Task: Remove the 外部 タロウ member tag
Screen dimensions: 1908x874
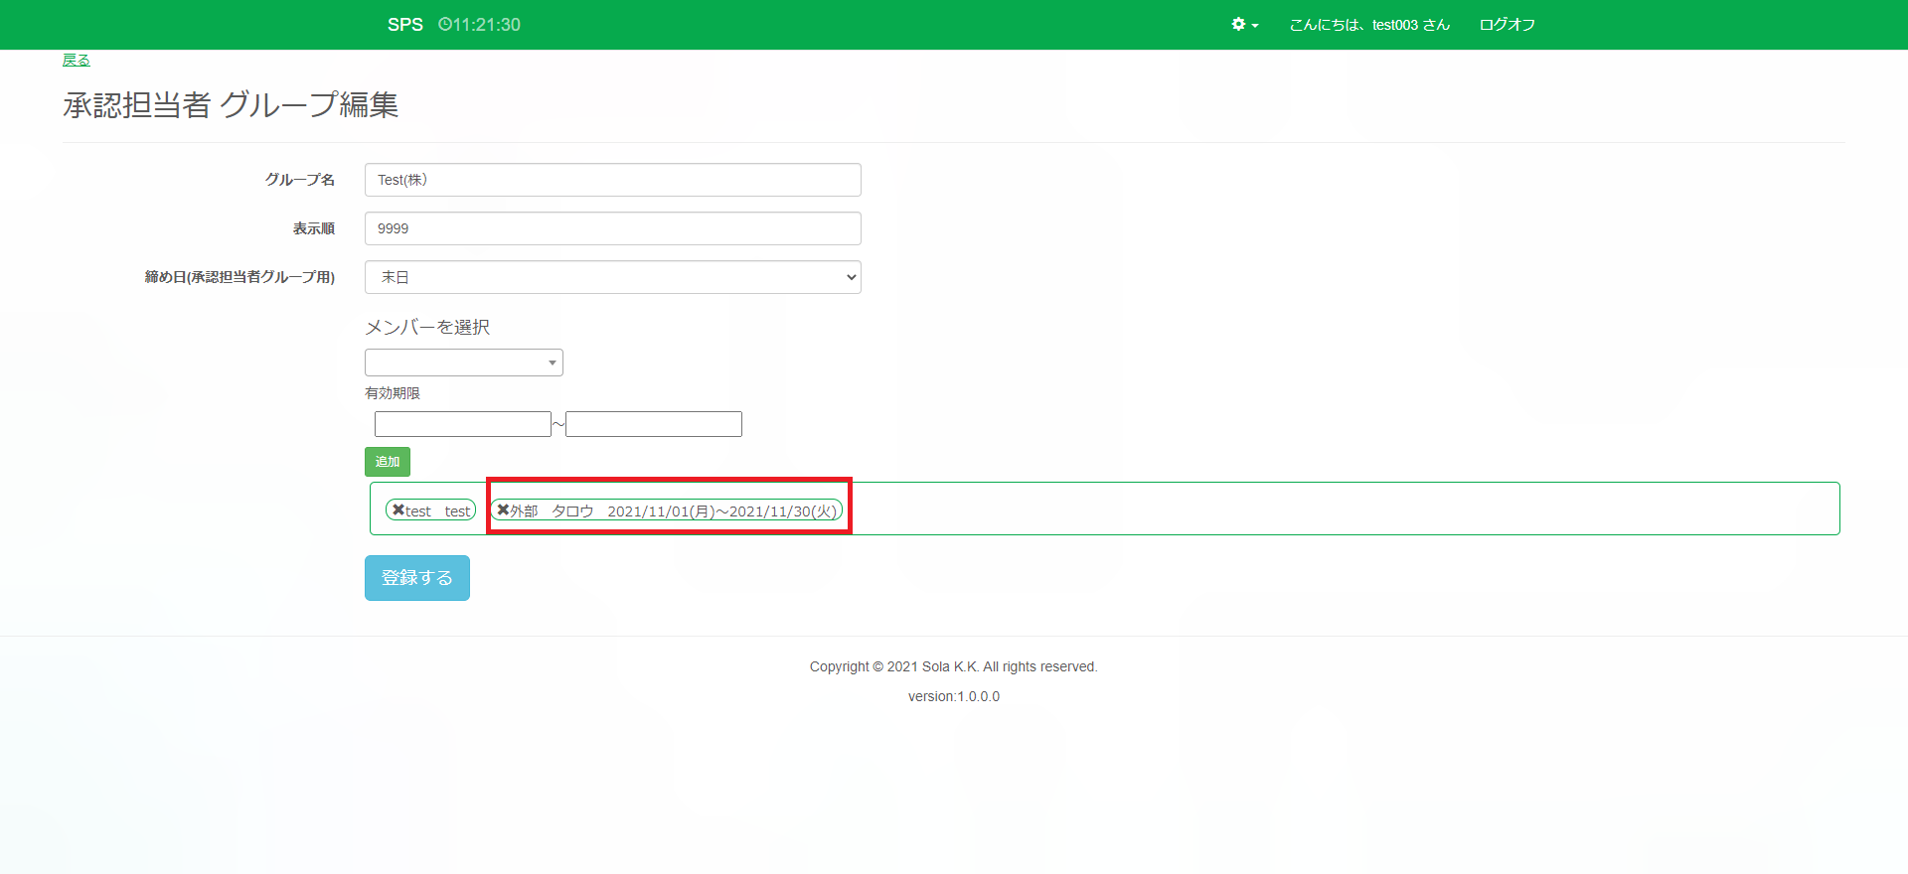Action: pos(503,510)
